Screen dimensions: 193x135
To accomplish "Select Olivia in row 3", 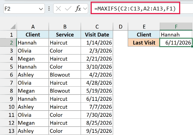I will (x=33, y=51).
